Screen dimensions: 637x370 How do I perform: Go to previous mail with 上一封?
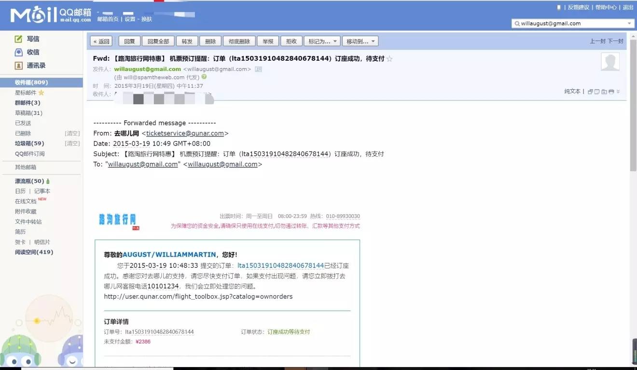pyautogui.click(x=598, y=41)
